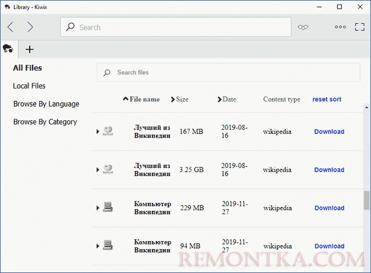Minimize the Kiwix window

point(319,7)
